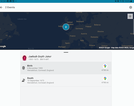Screen dimensions: 134x106
Task: Tap the 4798 mi distance under Birth
Action: [x=105, y=70]
